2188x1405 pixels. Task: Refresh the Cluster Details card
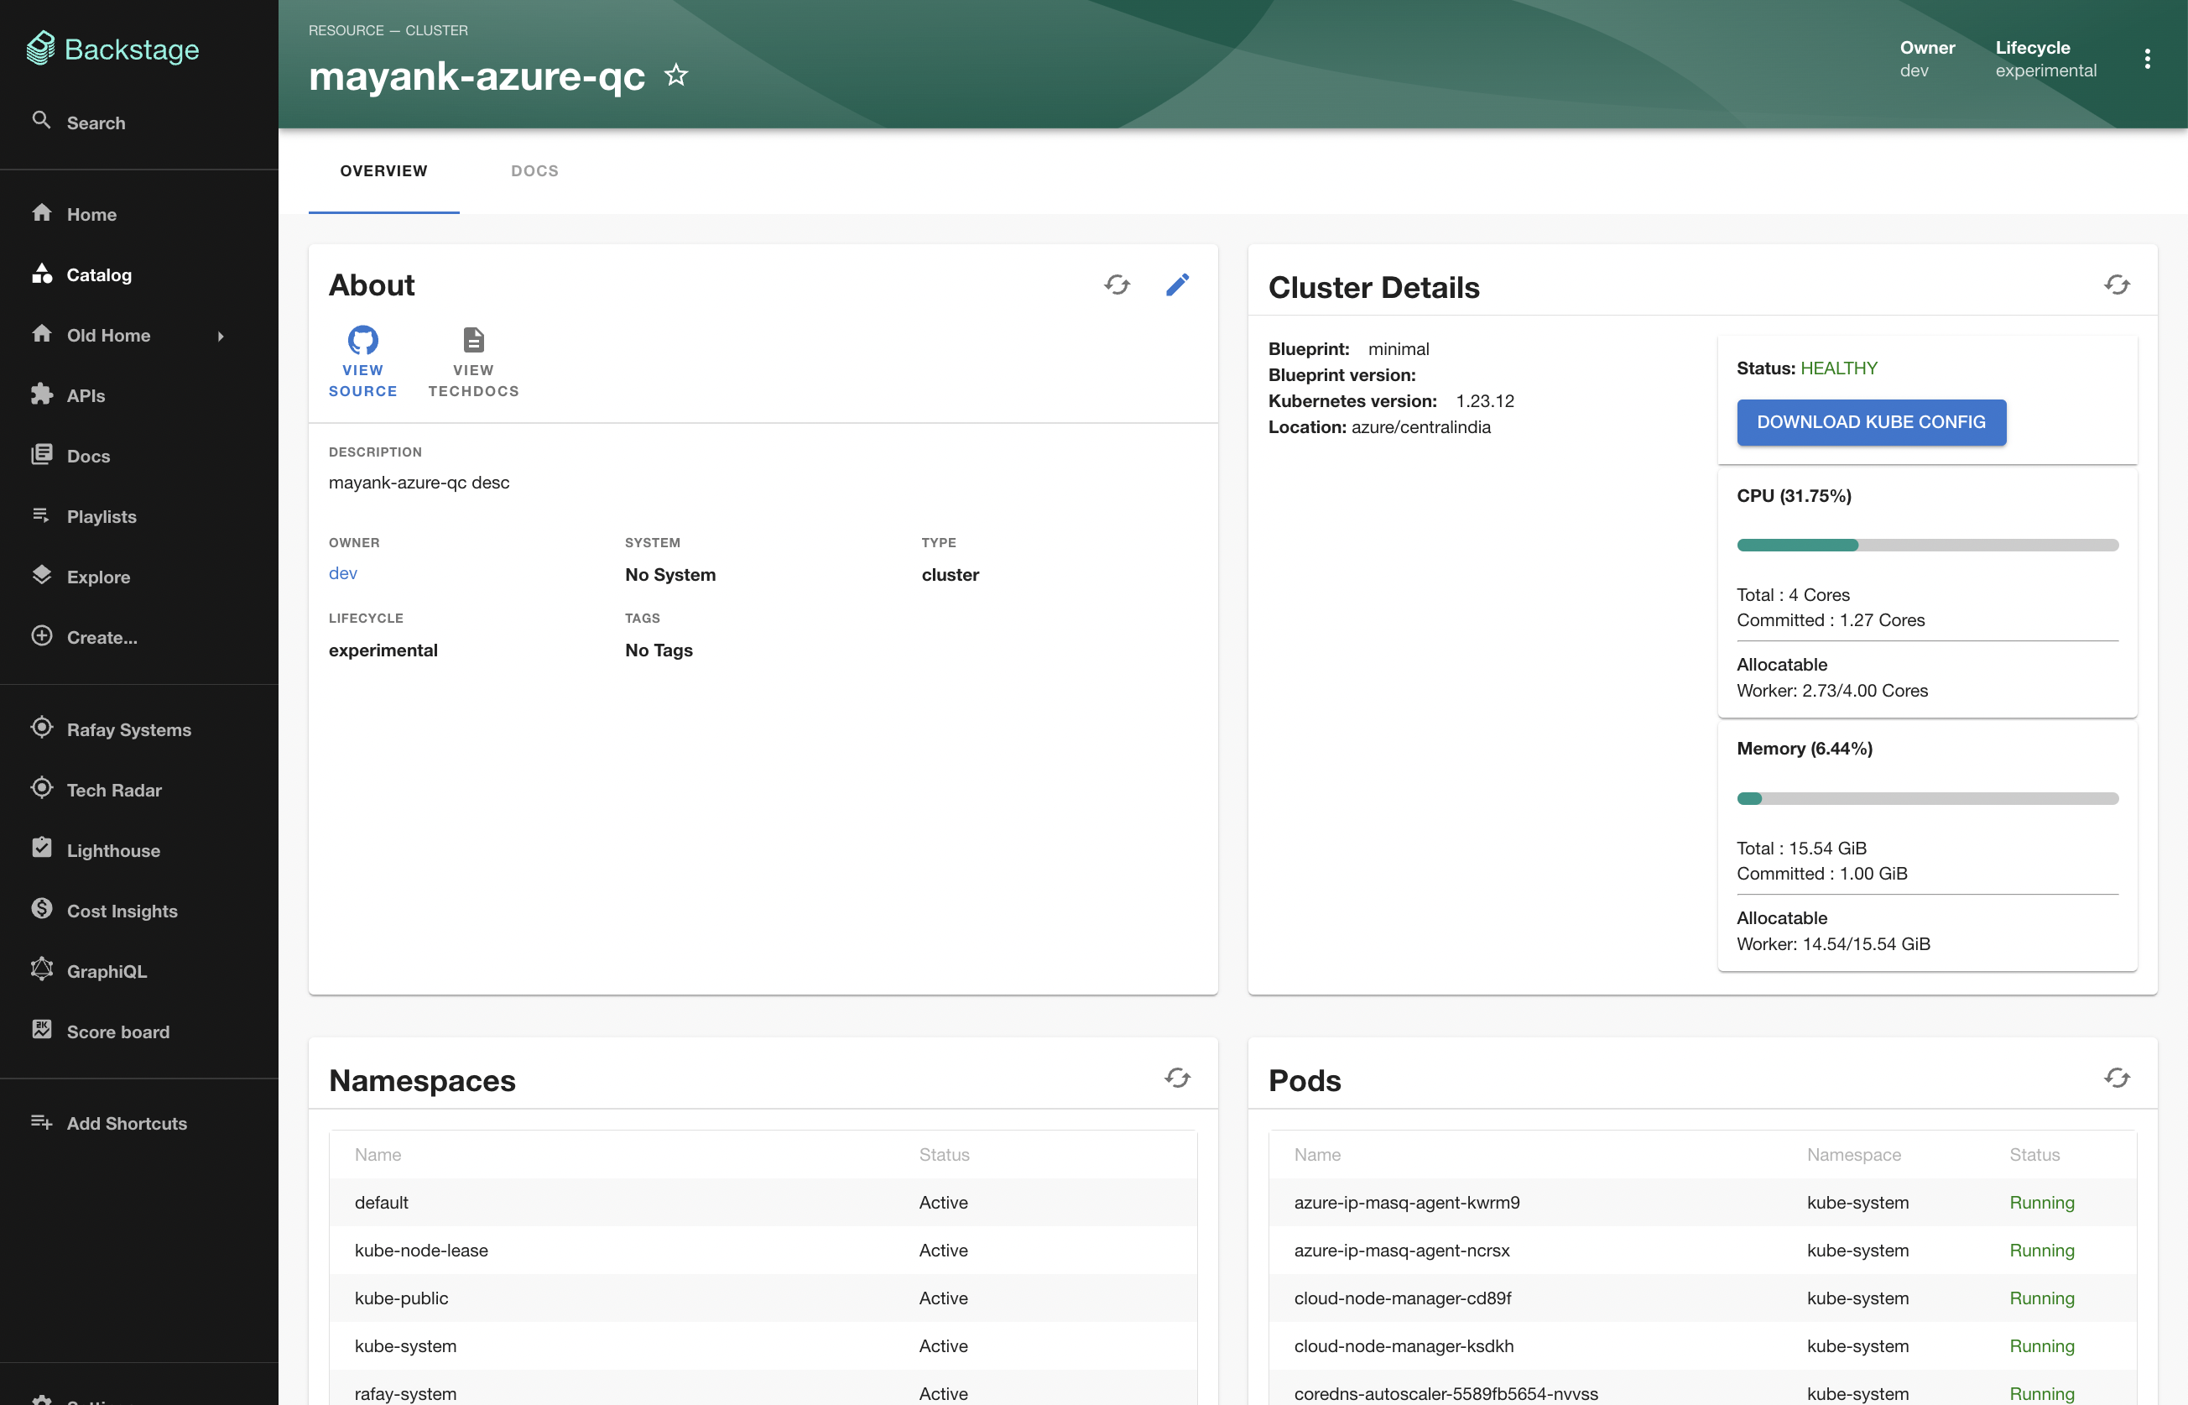2116,285
